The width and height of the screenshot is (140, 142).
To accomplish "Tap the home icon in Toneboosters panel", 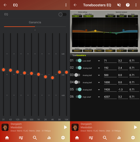I will point(77,138).
